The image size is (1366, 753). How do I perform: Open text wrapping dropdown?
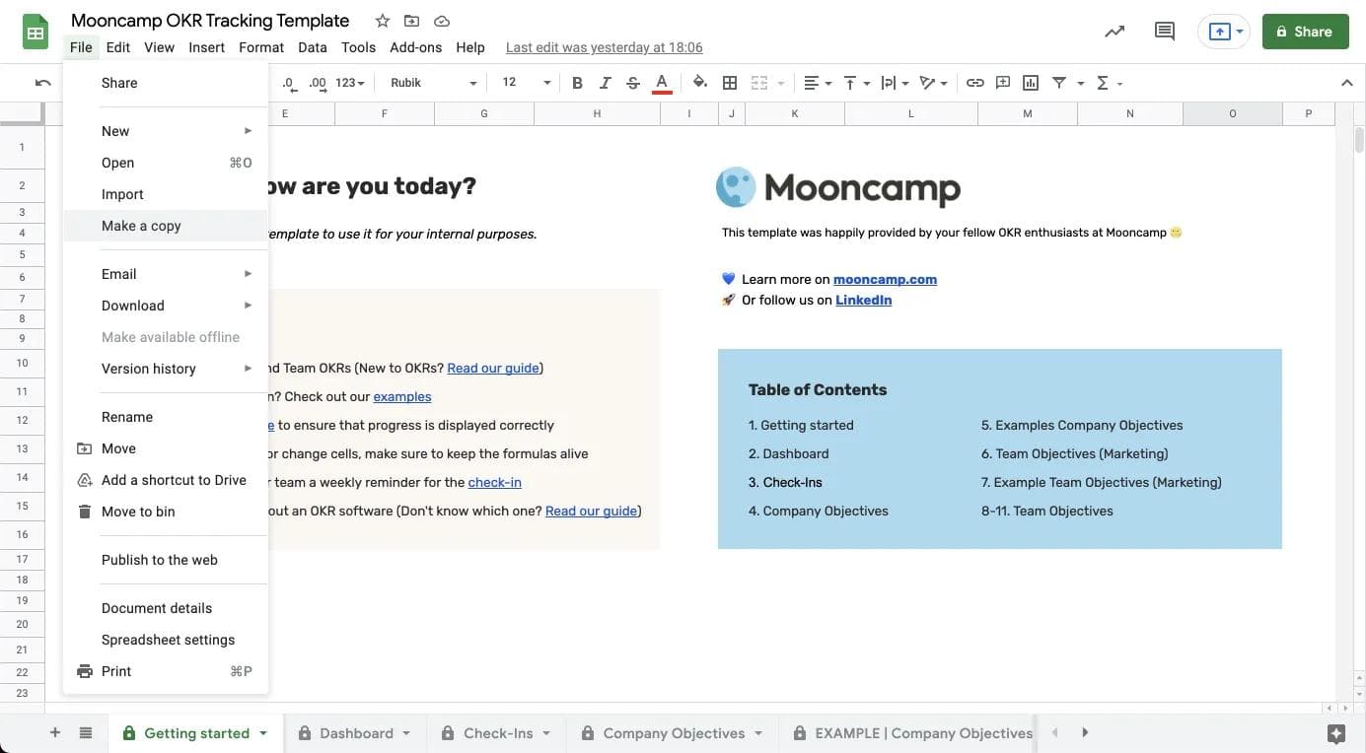[x=894, y=83]
